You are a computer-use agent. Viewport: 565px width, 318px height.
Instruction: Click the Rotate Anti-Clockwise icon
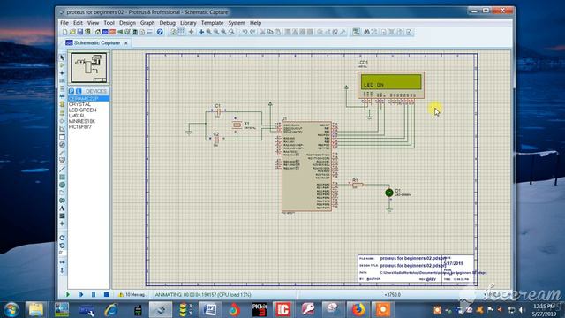pyautogui.click(x=62, y=246)
